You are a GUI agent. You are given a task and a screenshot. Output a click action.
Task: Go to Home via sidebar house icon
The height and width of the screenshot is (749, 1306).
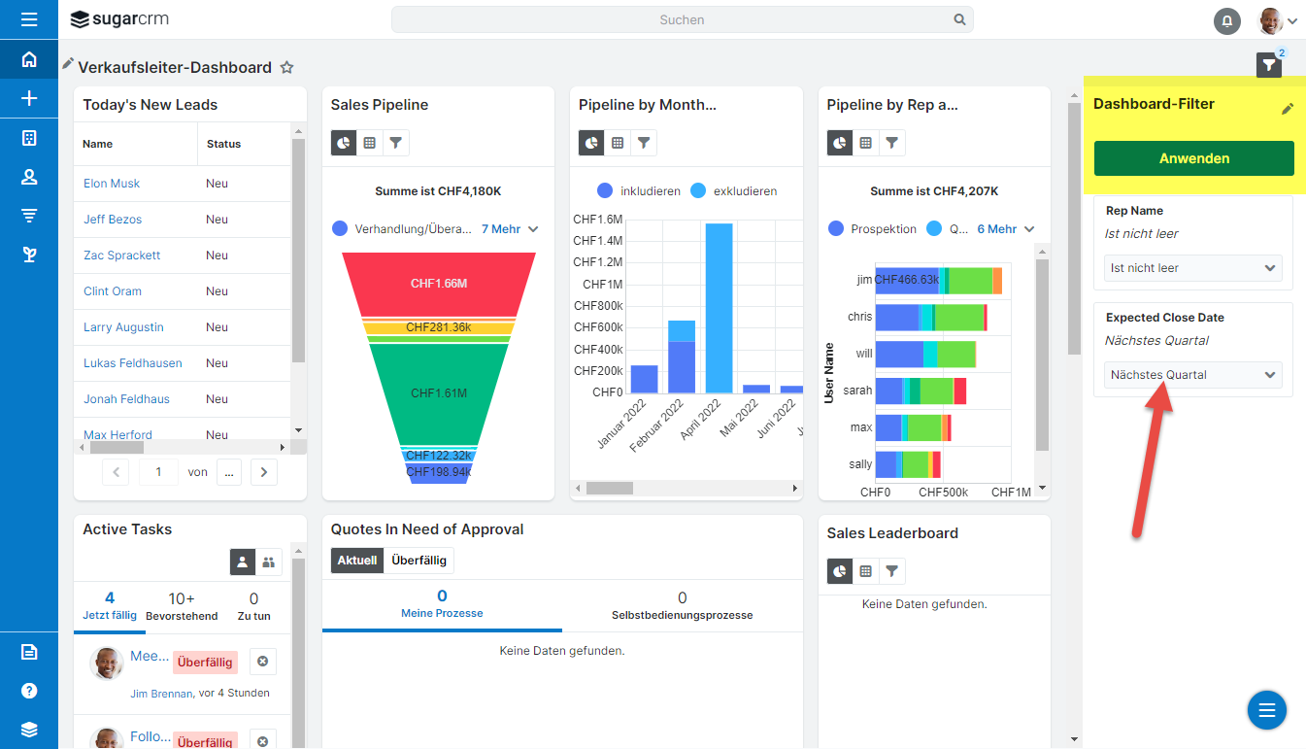tap(29, 59)
